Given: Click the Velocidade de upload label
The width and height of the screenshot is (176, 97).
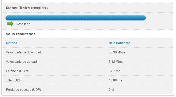Looking at the screenshot, I should click(22, 62).
